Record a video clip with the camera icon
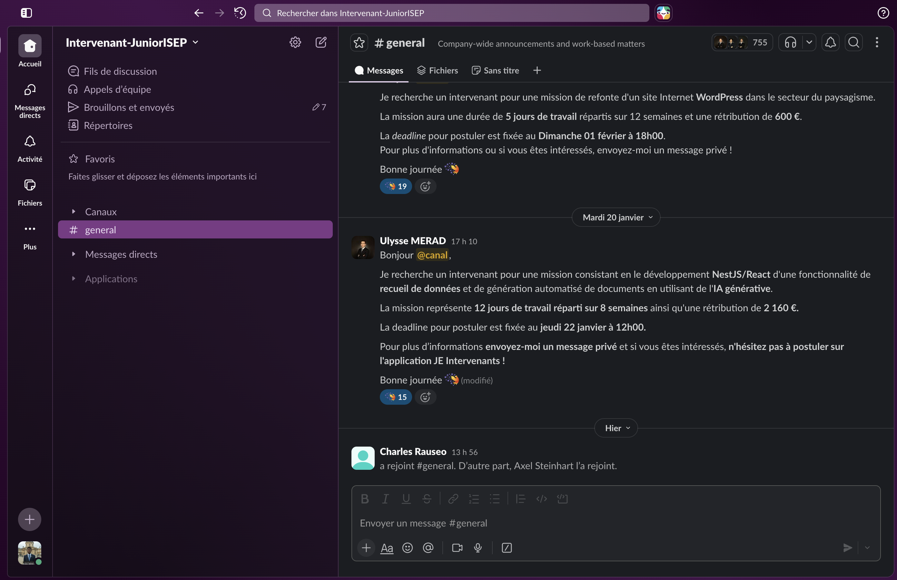 (x=457, y=548)
